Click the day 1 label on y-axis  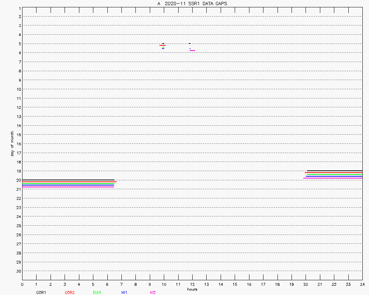[x=19, y=8]
